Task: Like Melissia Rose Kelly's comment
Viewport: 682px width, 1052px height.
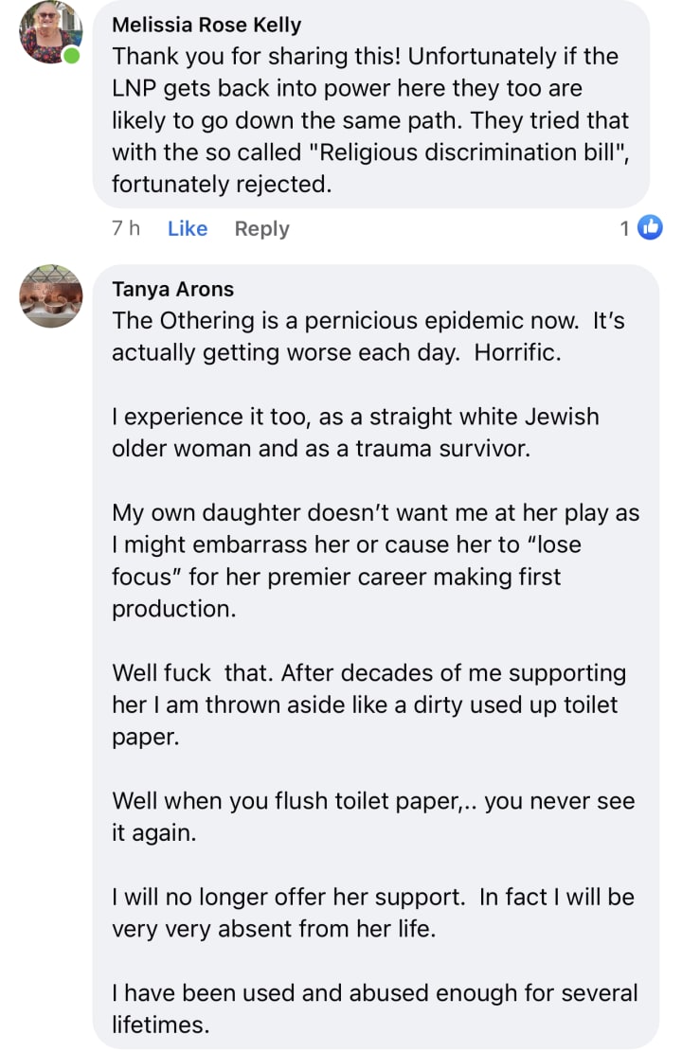Action: [188, 229]
